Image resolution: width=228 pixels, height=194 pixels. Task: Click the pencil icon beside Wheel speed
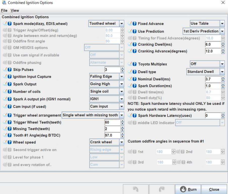click(5, 142)
